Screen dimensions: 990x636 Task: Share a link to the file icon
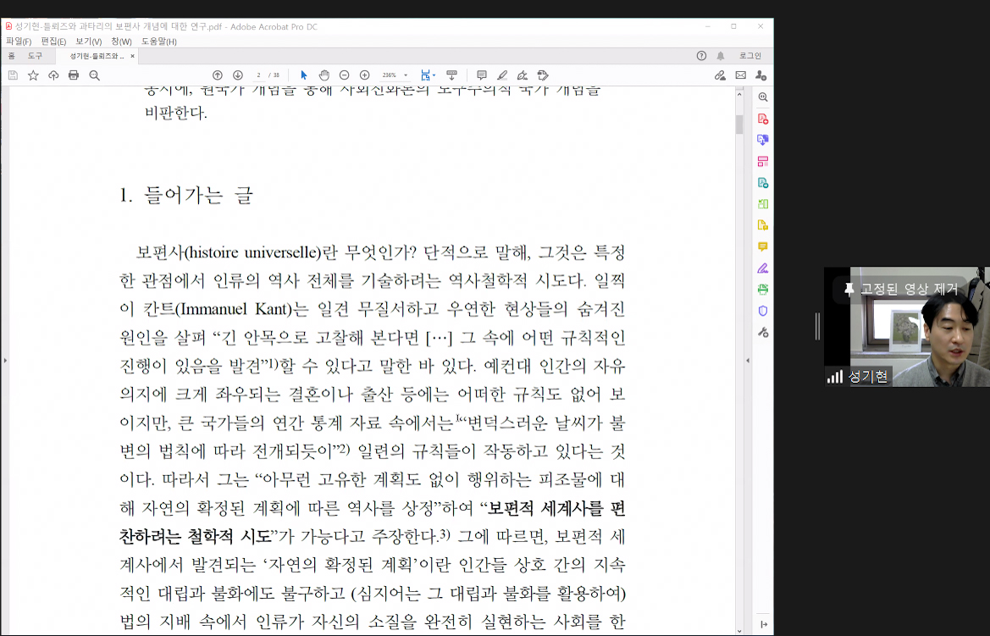coord(720,75)
